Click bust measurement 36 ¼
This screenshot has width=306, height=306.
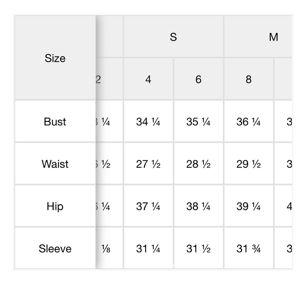248,122
